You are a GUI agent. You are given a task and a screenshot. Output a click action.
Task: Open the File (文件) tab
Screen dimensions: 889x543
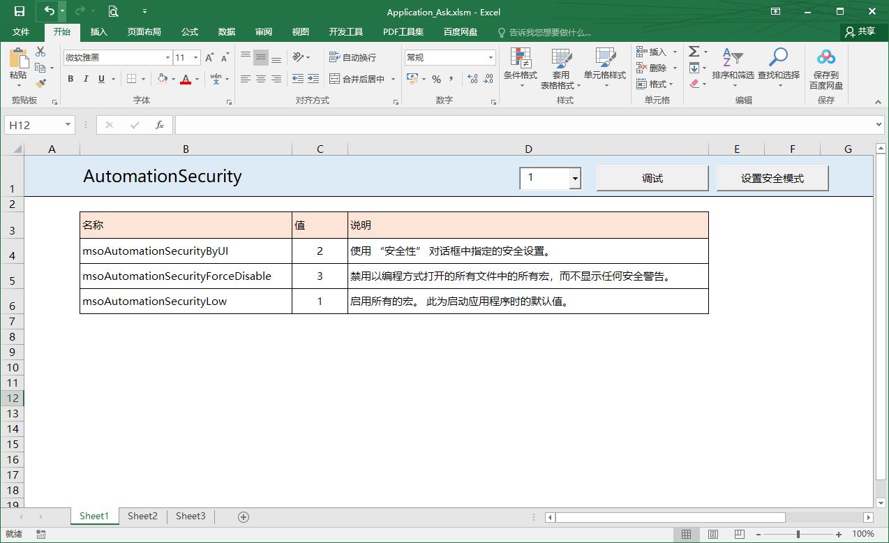click(x=21, y=32)
